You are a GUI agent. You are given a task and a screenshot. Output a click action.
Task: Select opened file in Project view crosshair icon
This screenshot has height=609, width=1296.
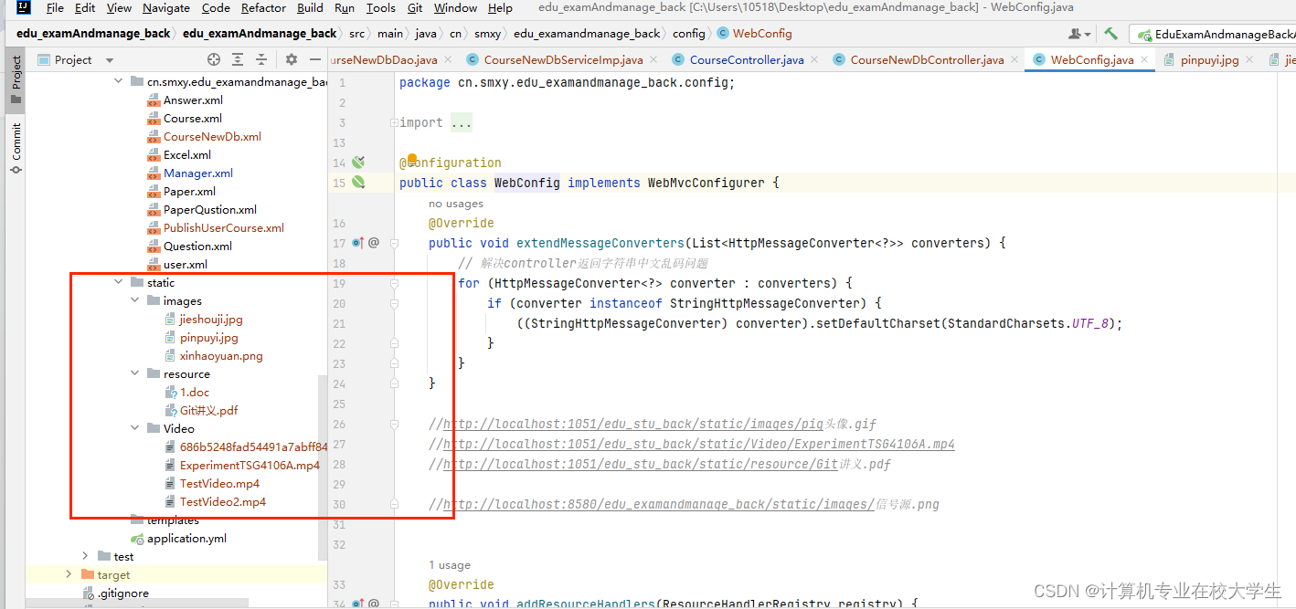212,59
